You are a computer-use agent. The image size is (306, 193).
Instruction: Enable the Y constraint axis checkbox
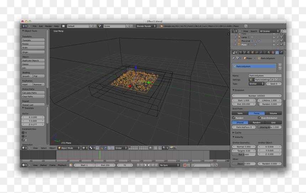coord(23,136)
